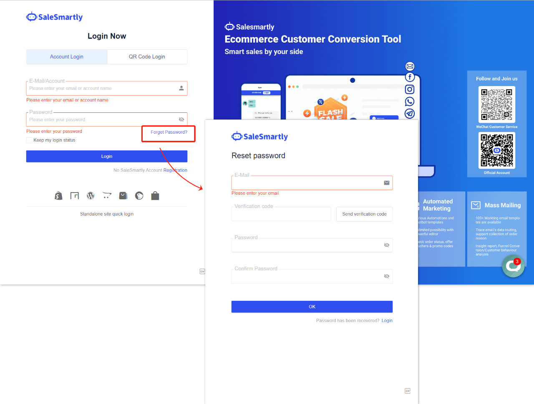Click the Shopify quick login icon

pyautogui.click(x=59, y=196)
